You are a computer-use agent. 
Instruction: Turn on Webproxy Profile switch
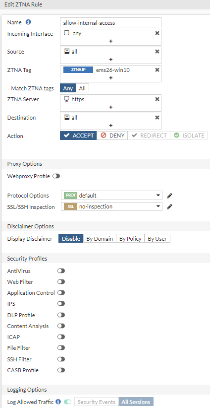tap(56, 176)
